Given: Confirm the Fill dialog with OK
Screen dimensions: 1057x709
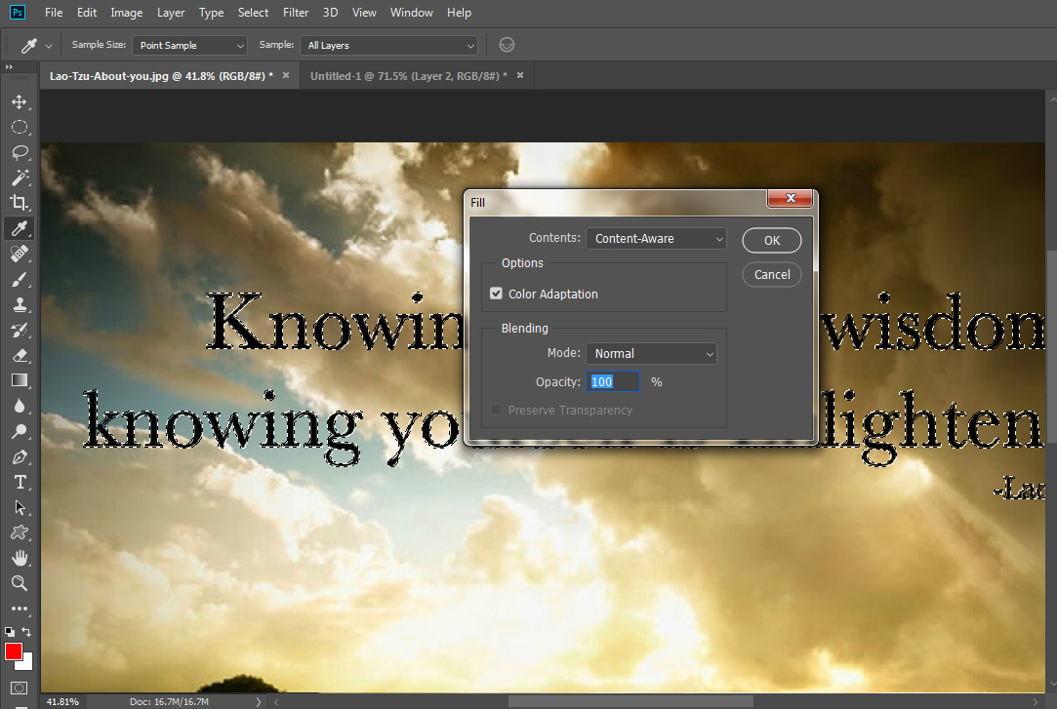Looking at the screenshot, I should [x=772, y=240].
